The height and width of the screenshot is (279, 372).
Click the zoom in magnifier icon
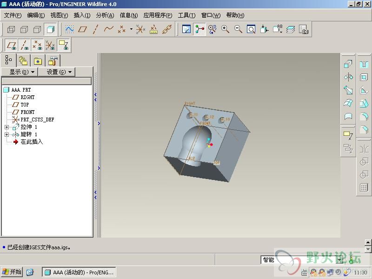(225, 29)
